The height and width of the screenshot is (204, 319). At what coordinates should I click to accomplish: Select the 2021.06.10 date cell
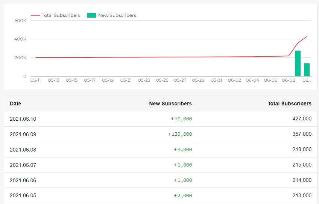coord(23,119)
